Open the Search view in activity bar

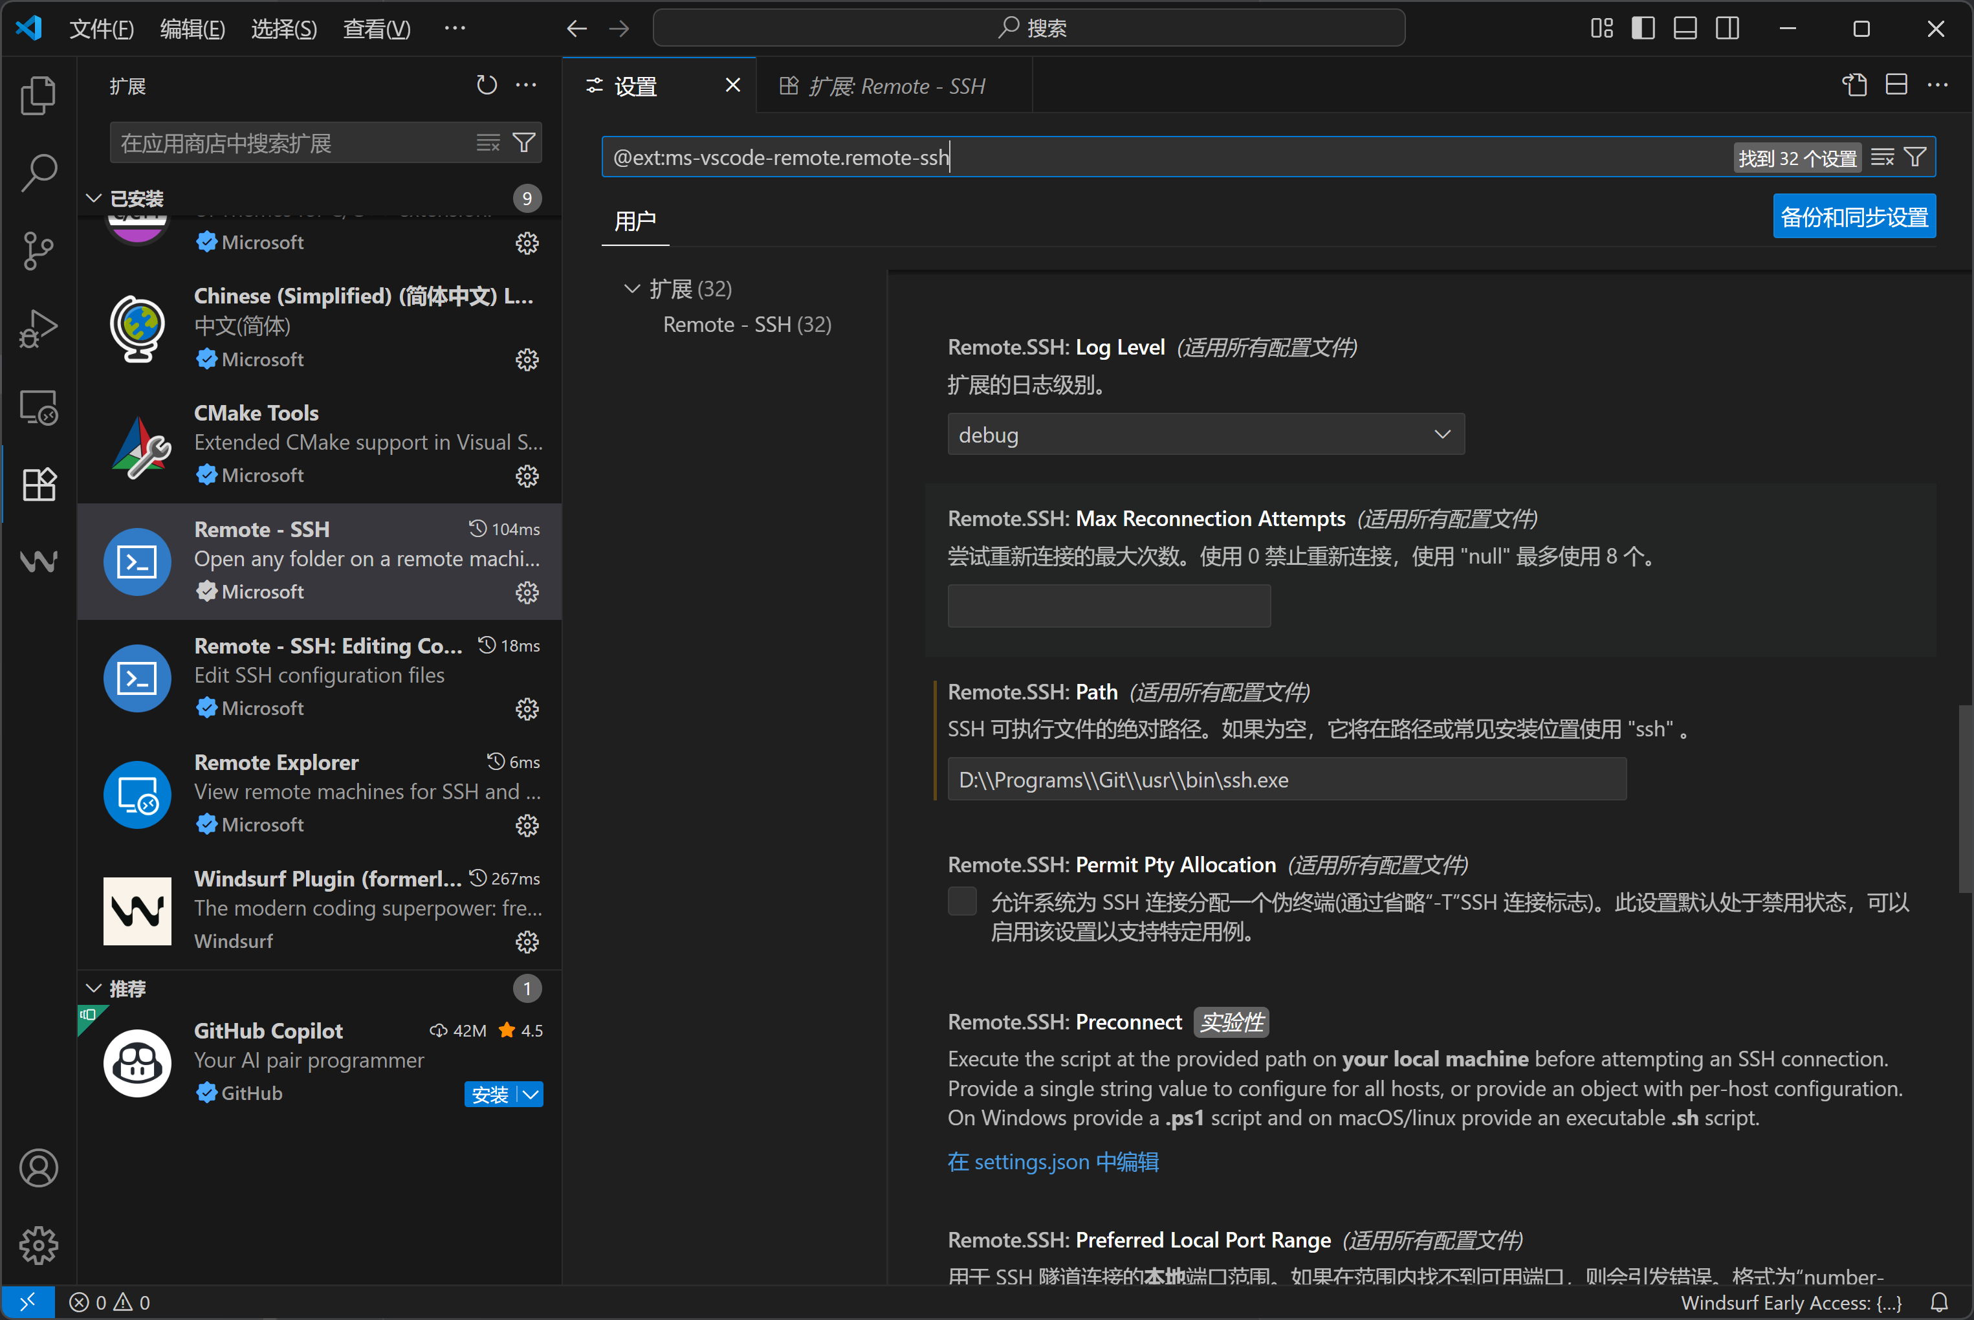pos(38,173)
